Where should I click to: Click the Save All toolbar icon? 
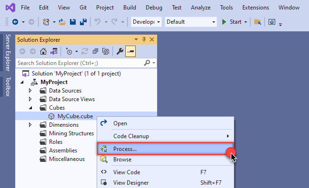(x=83, y=22)
